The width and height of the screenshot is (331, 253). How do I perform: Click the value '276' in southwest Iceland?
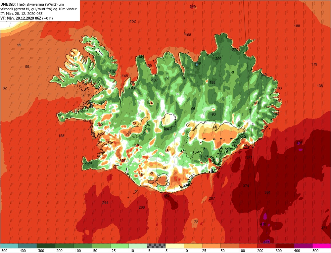pyautogui.click(x=137, y=145)
